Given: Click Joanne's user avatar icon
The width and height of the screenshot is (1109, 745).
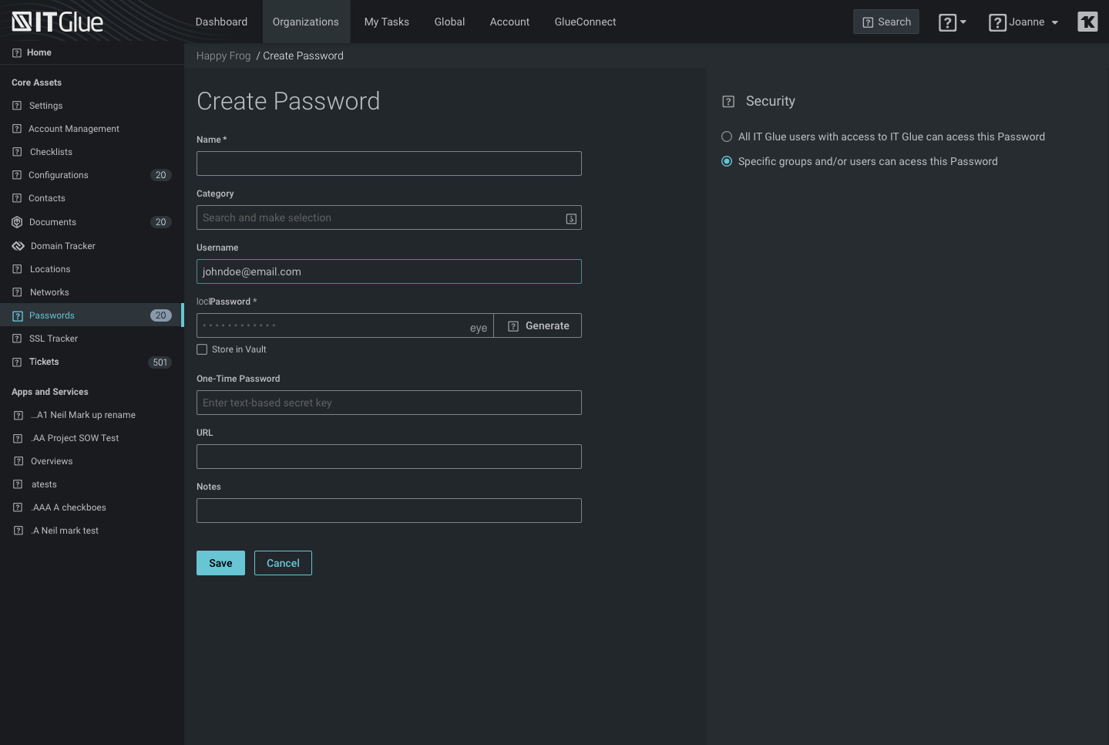Looking at the screenshot, I should (997, 22).
